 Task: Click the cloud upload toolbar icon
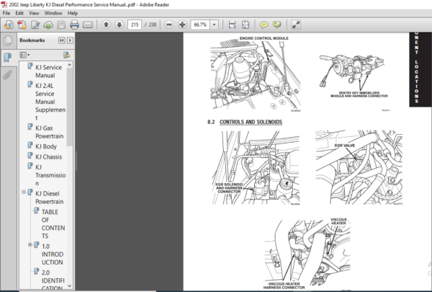click(48, 25)
